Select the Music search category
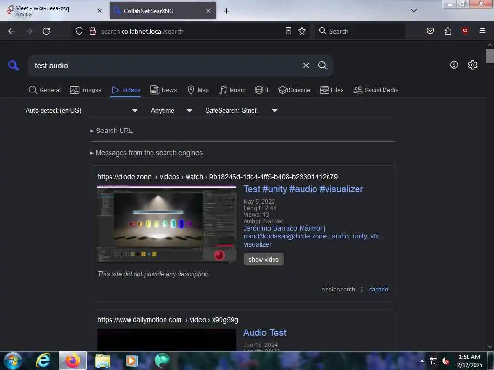 [232, 90]
